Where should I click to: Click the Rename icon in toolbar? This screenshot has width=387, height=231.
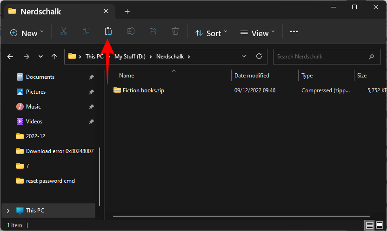(131, 32)
